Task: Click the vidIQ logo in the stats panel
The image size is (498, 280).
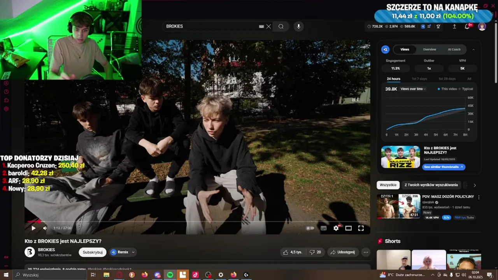Action: pos(385,49)
